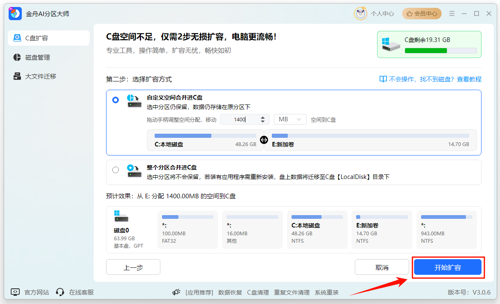Increase move size with stepper up arrow
This screenshot has width=500, height=304.
[263, 117]
